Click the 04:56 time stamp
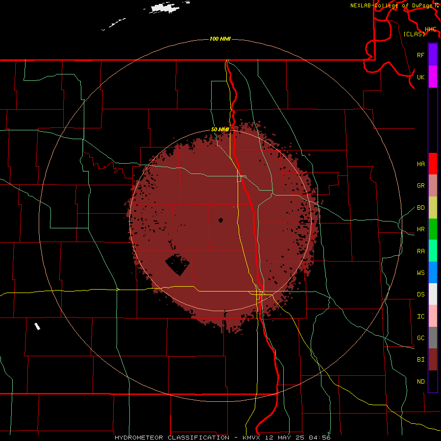The image size is (441, 441). point(319,438)
